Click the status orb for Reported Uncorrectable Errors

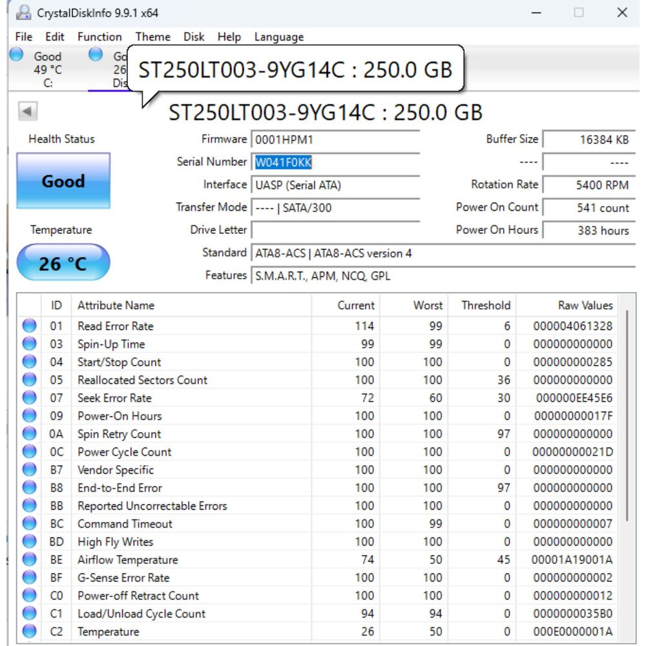(x=29, y=505)
